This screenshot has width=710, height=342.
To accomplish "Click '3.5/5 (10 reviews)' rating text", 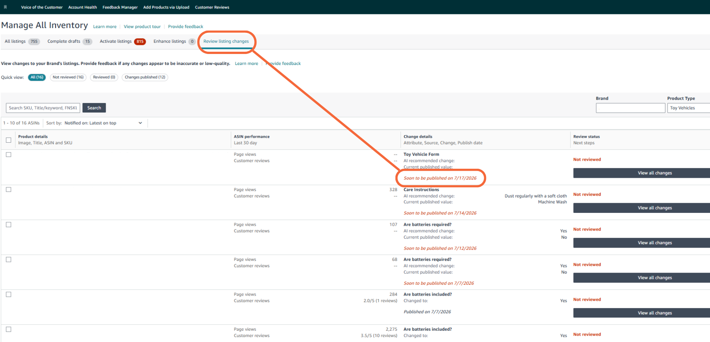I will tap(379, 336).
